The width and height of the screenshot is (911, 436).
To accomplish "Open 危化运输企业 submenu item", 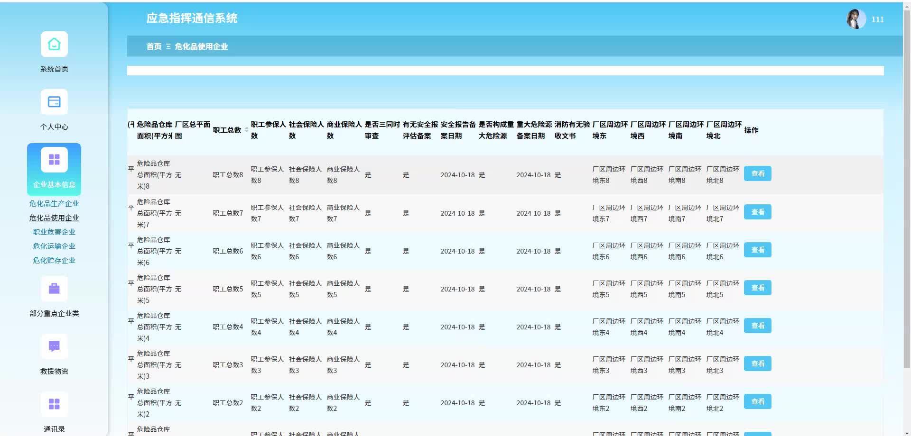I will coord(54,246).
